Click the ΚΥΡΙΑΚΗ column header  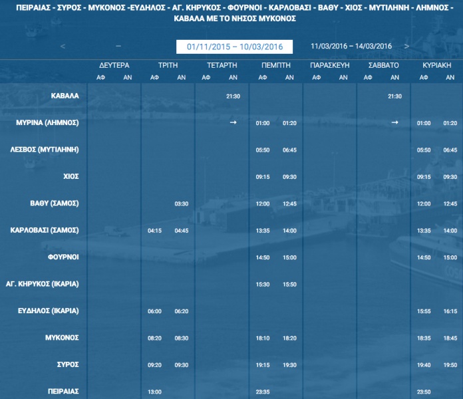[437, 65]
